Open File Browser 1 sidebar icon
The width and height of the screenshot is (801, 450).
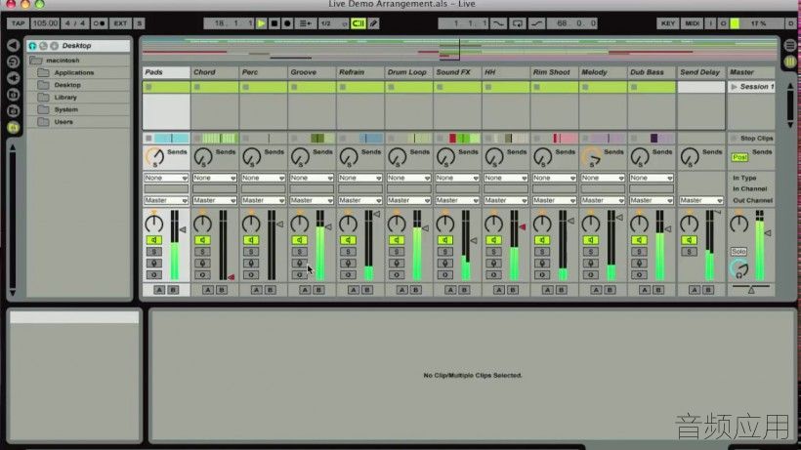[14, 95]
